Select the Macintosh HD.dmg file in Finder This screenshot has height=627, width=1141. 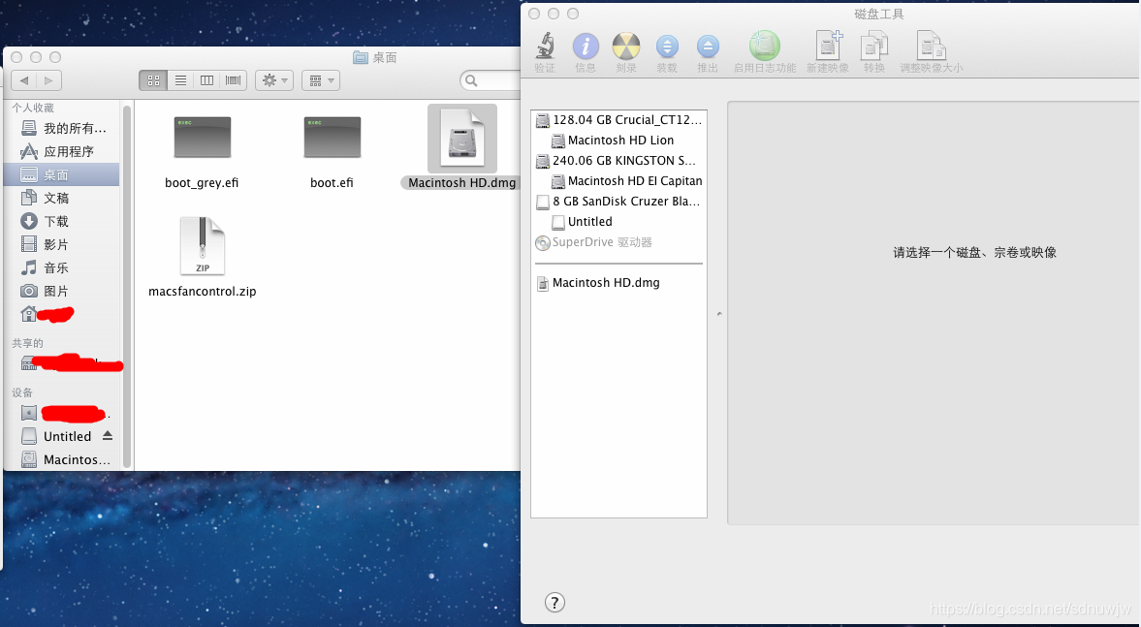coord(461,147)
